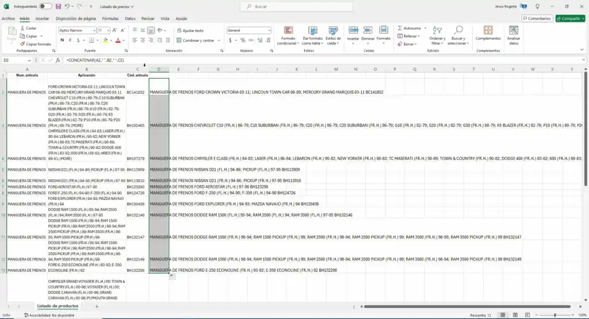The height and width of the screenshot is (319, 589).
Task: Add a new sheet with plus button
Action: coord(97,306)
